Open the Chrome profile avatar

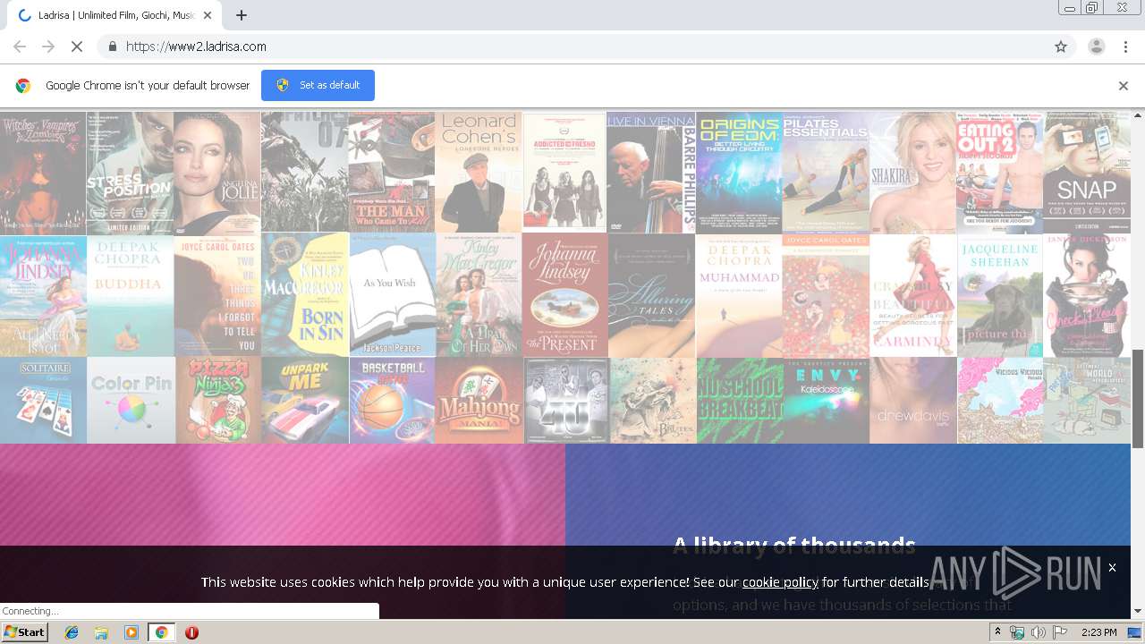(x=1096, y=47)
